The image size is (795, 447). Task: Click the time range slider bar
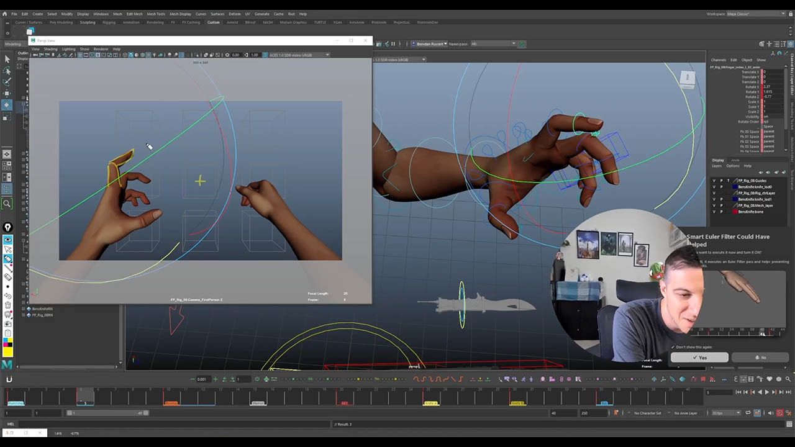[x=109, y=413]
